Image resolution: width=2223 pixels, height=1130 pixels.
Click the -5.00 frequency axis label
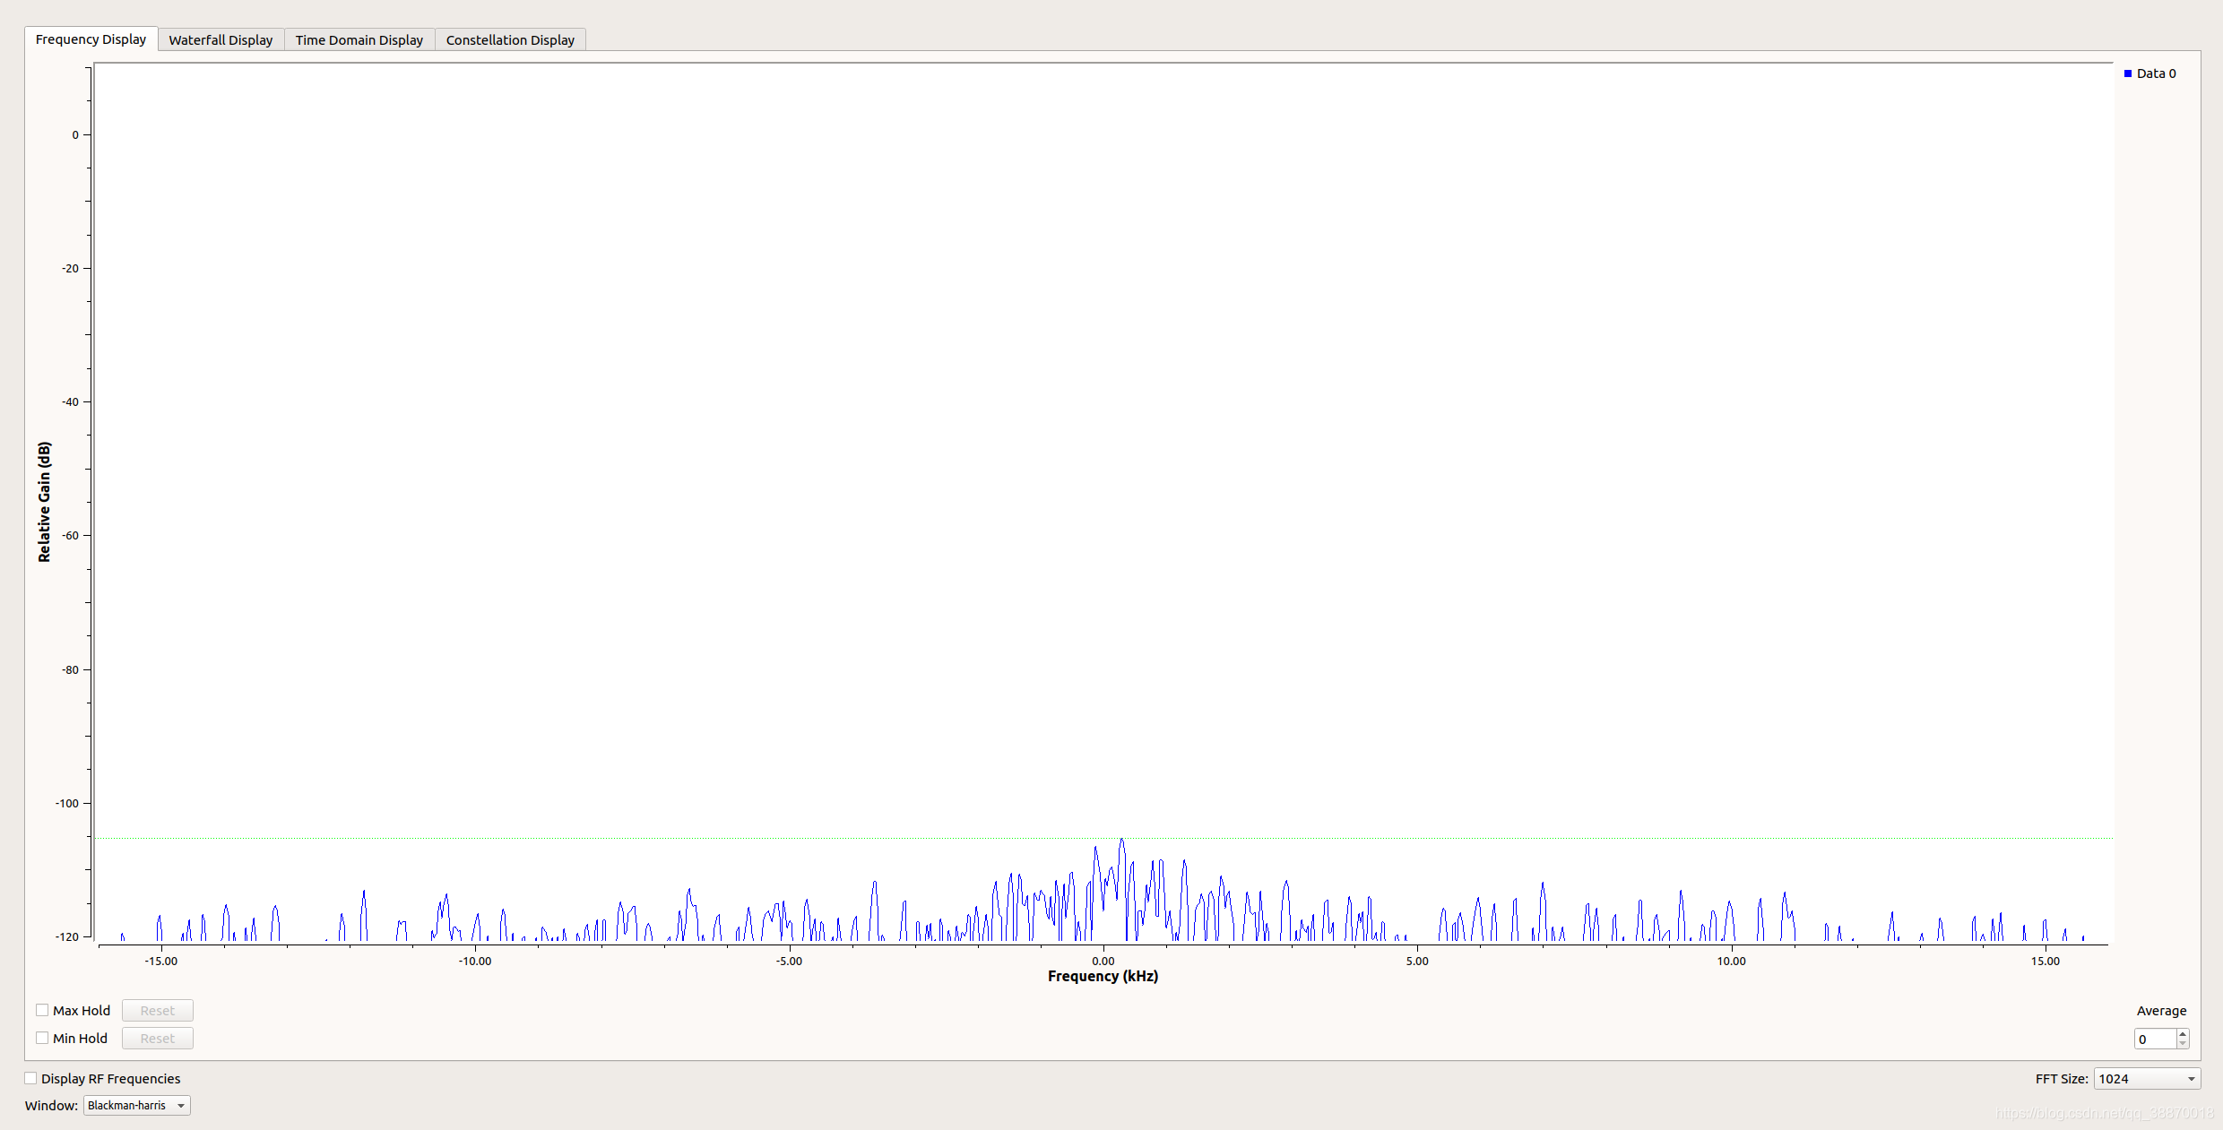tap(789, 962)
